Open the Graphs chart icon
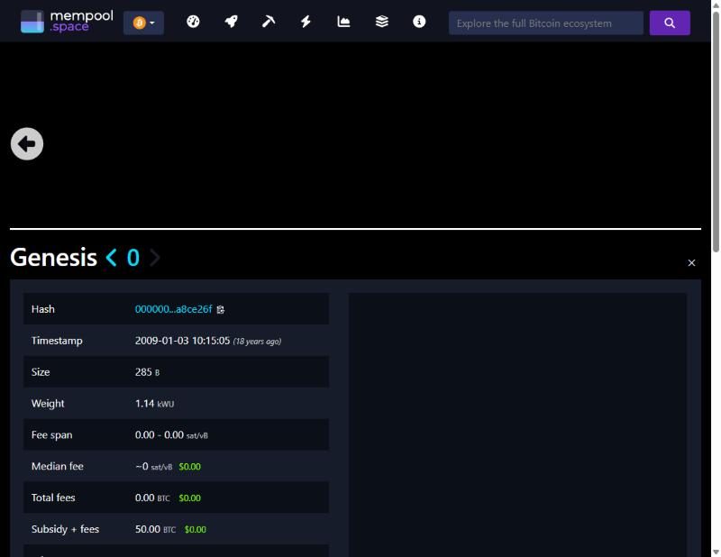 [343, 22]
